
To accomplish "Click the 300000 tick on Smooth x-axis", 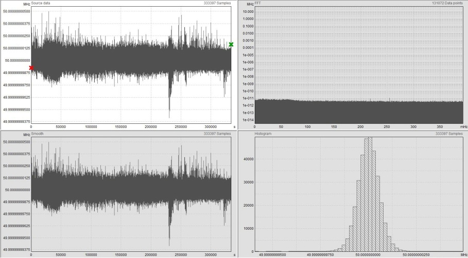I will pos(211,255).
